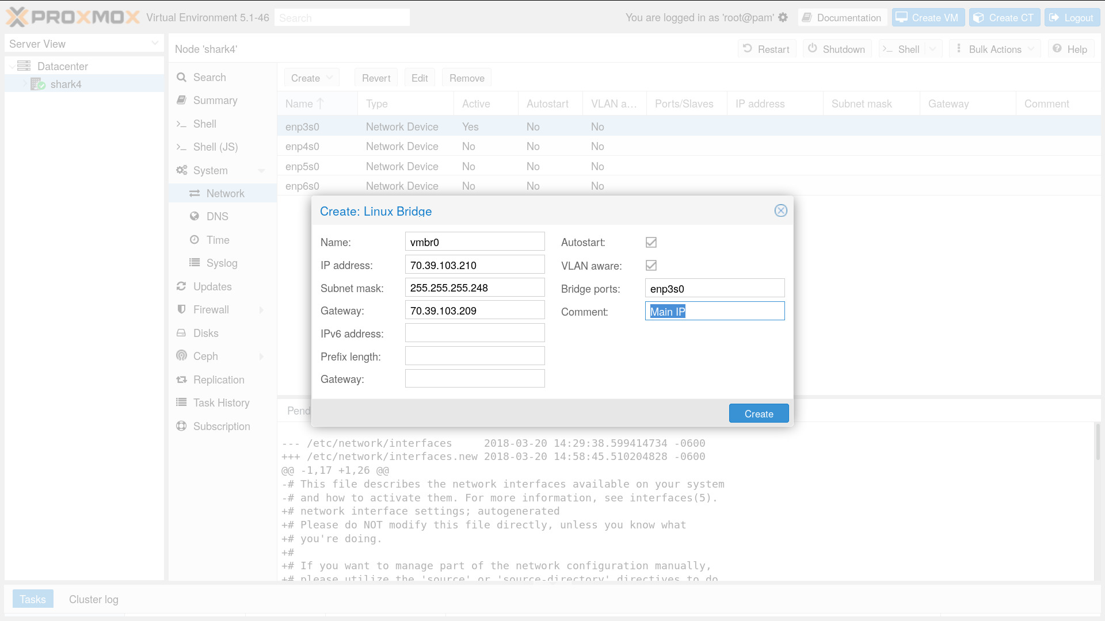Click the Subscription lifebuoy icon
The width and height of the screenshot is (1105, 621).
point(182,426)
